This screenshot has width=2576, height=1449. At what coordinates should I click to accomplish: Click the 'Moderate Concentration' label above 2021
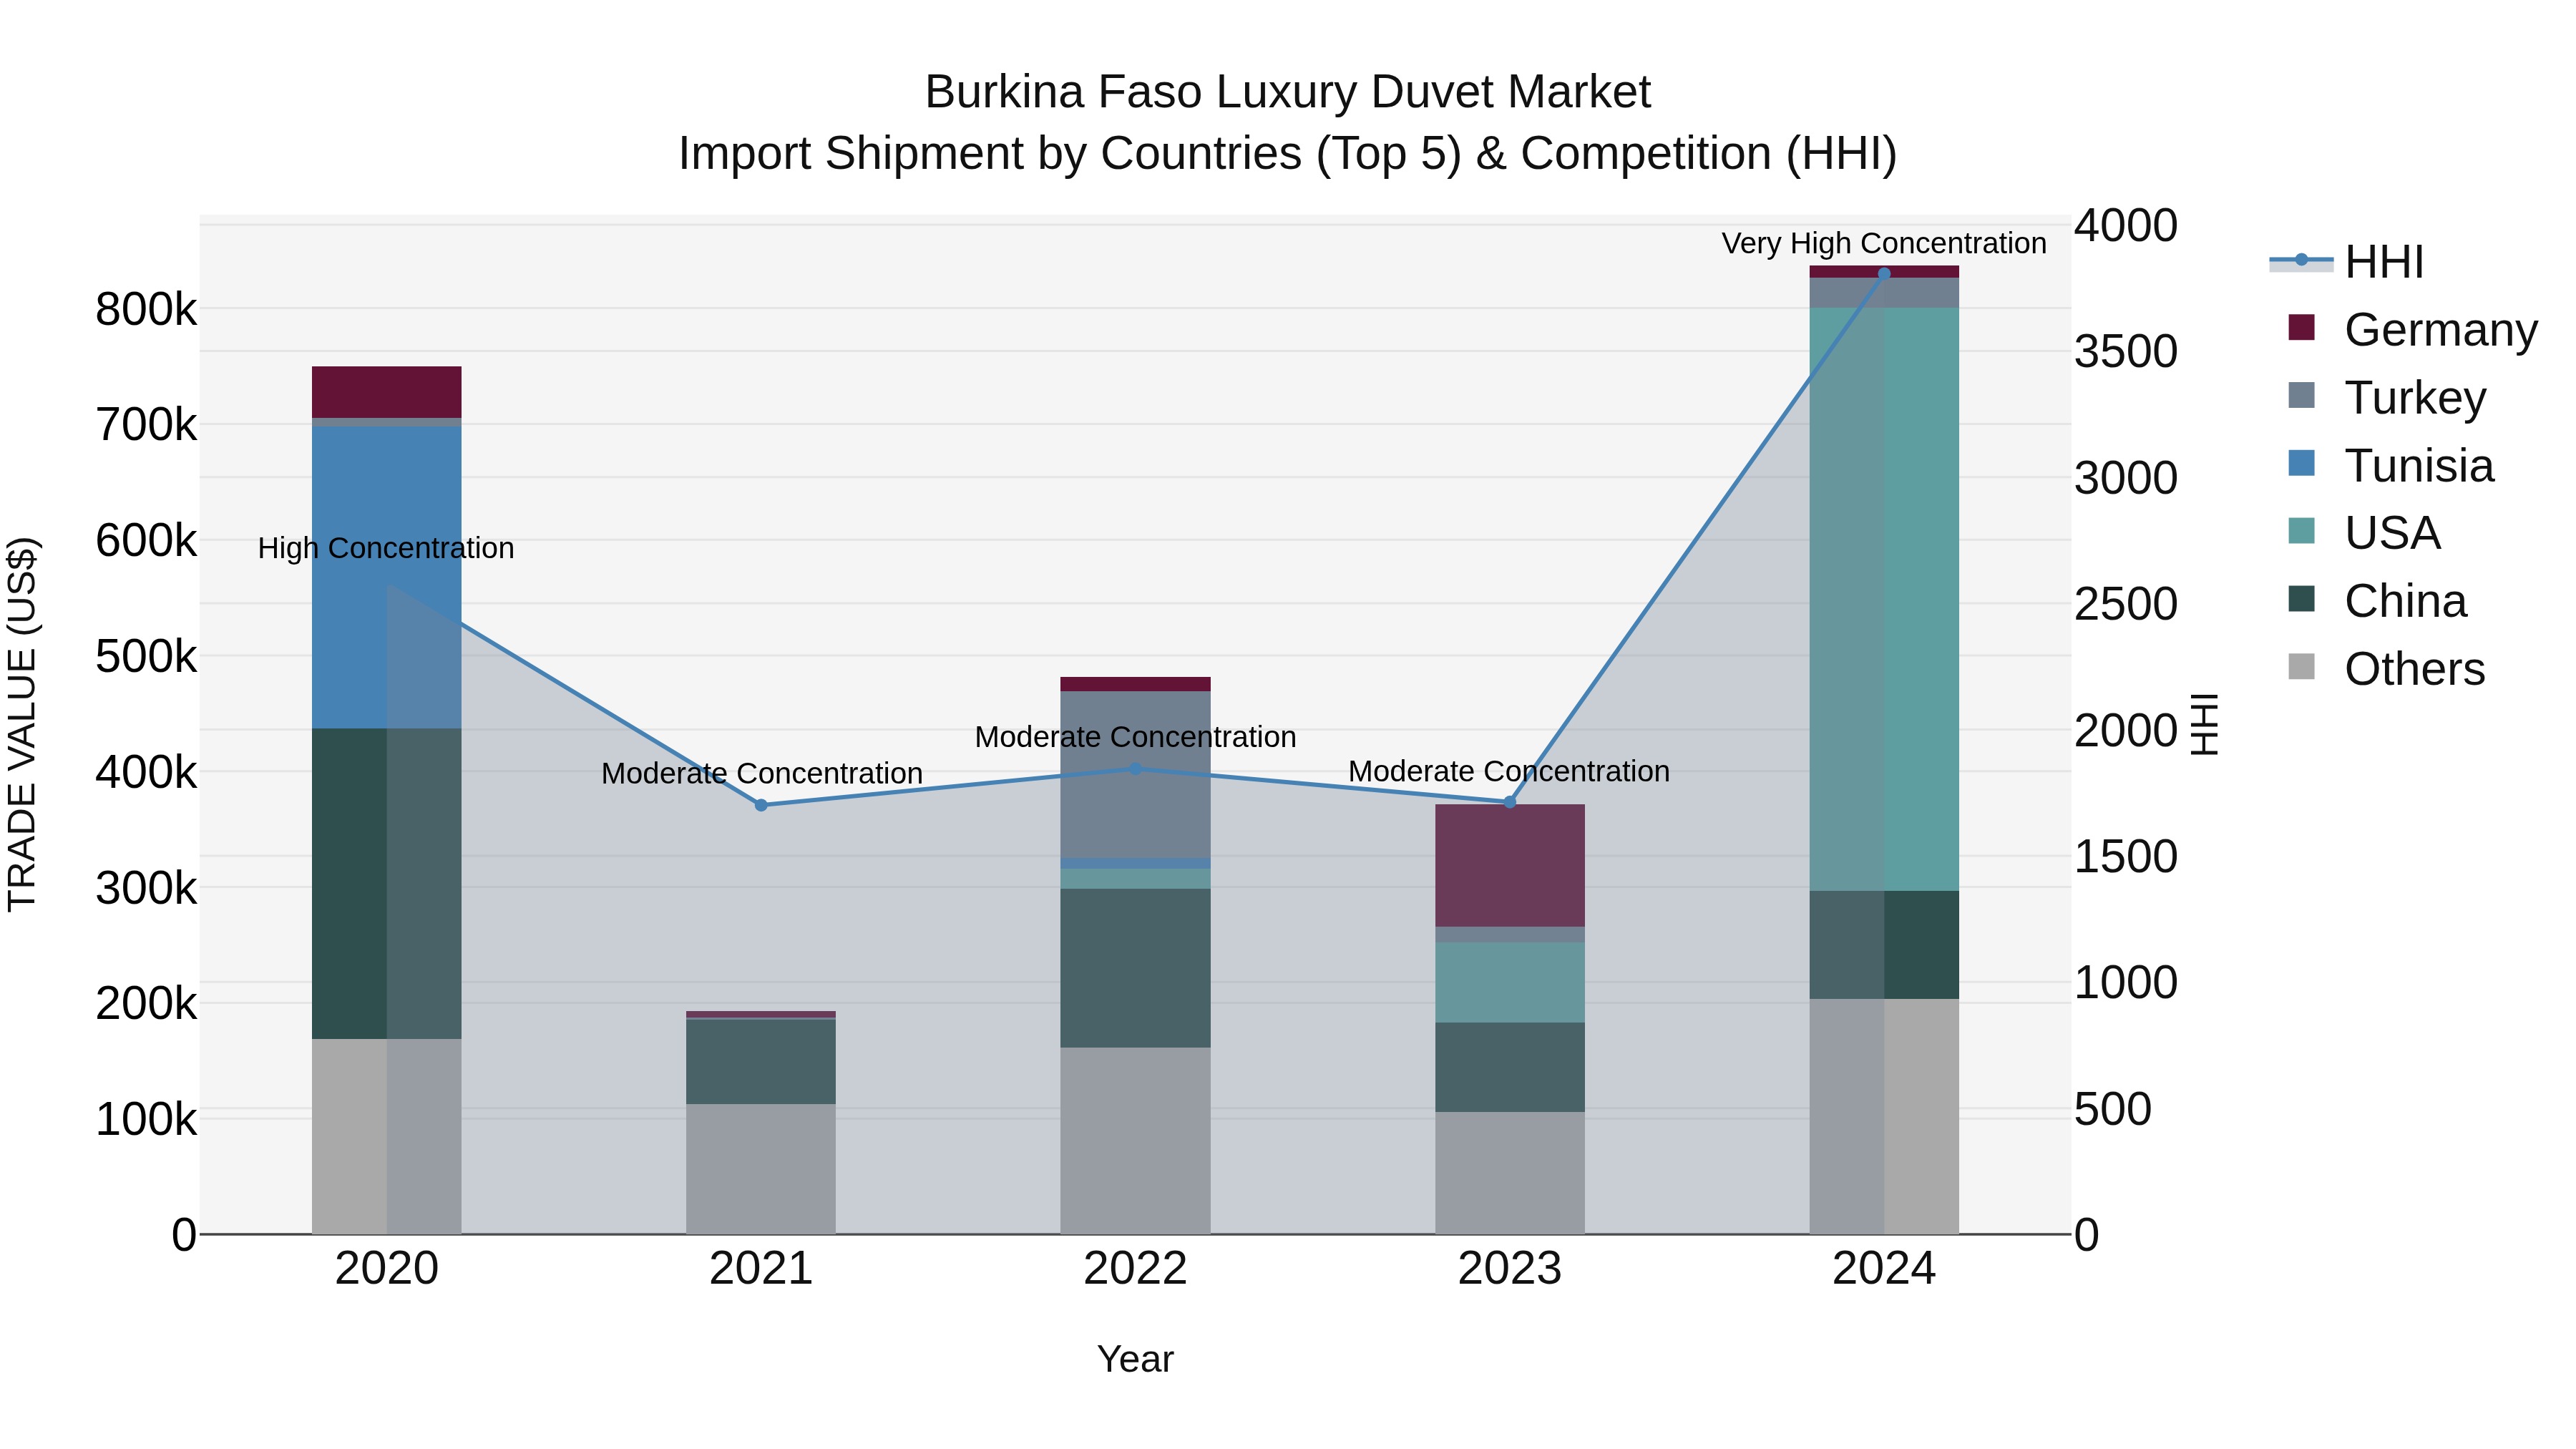point(761,773)
